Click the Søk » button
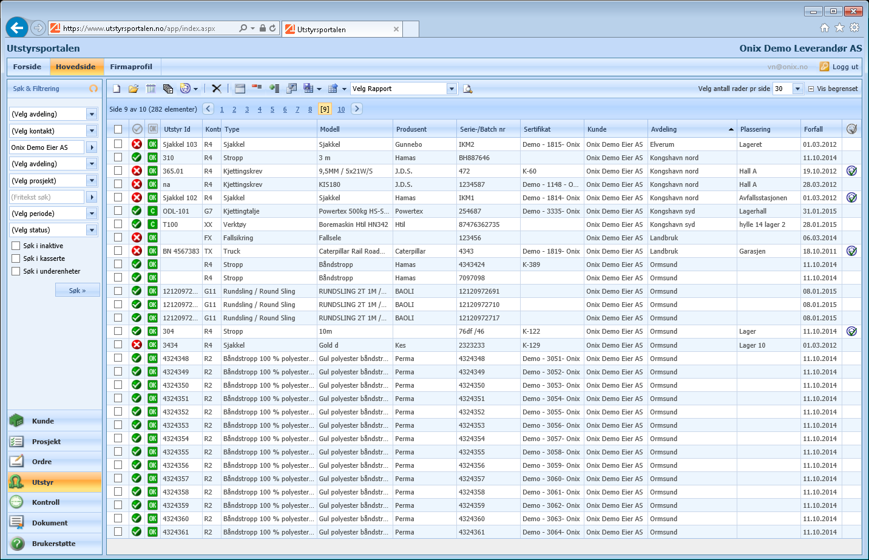 tap(78, 291)
